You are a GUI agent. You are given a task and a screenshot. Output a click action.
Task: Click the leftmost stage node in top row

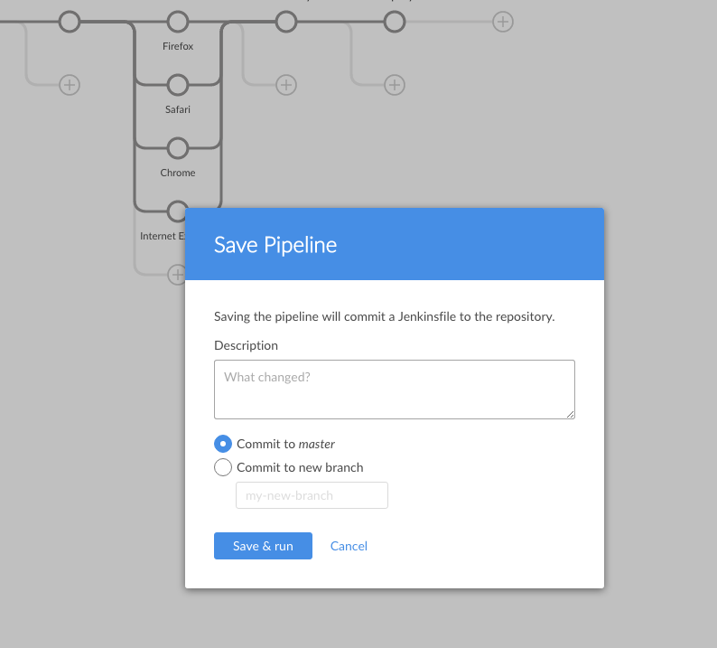pos(70,22)
